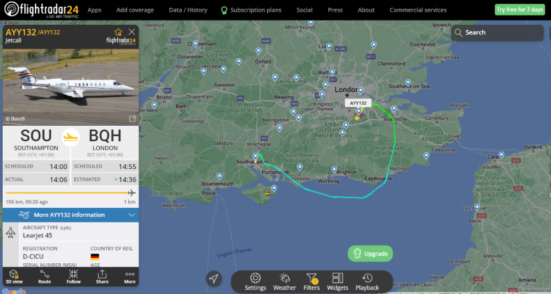
Task: Open the Filters panel
Action: coord(311,282)
